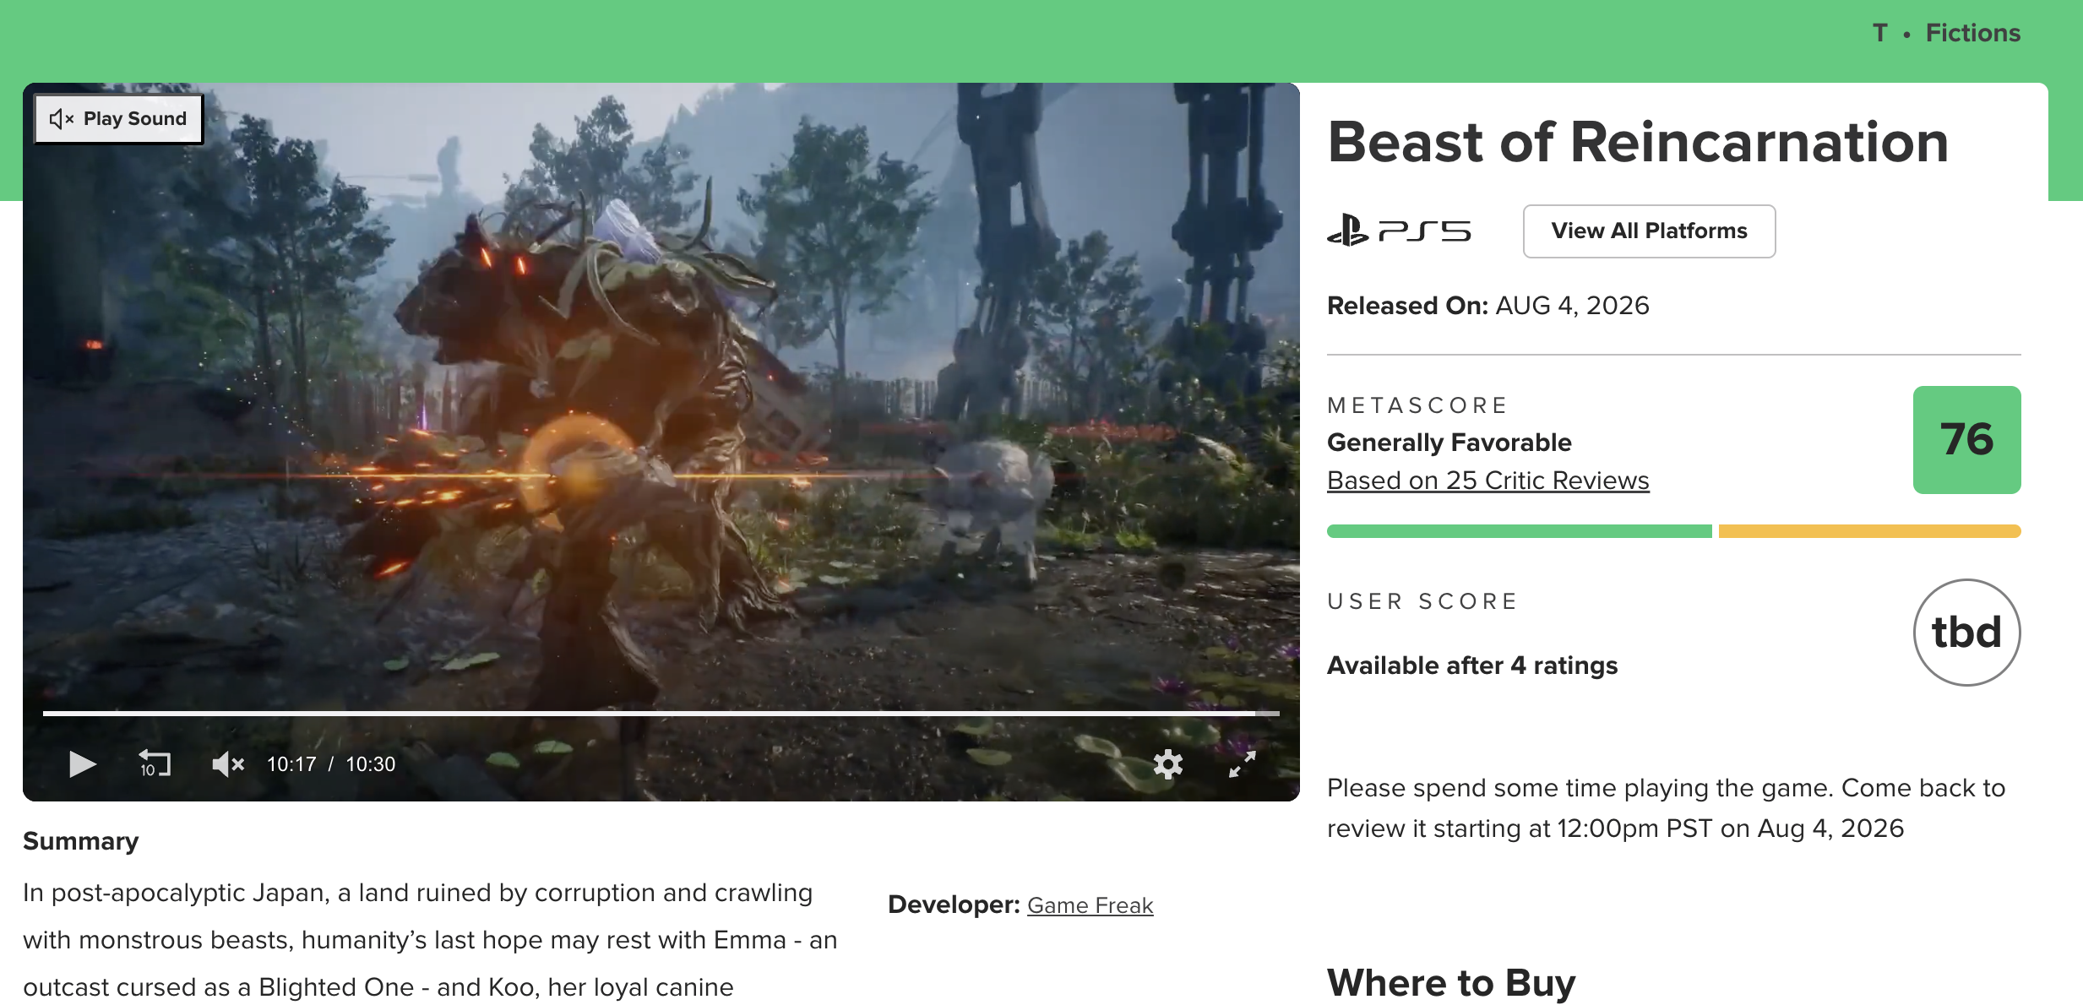Viewport: 2083px width, 1005px height.
Task: Click the release date AUG 4, 2026
Action: click(1572, 306)
